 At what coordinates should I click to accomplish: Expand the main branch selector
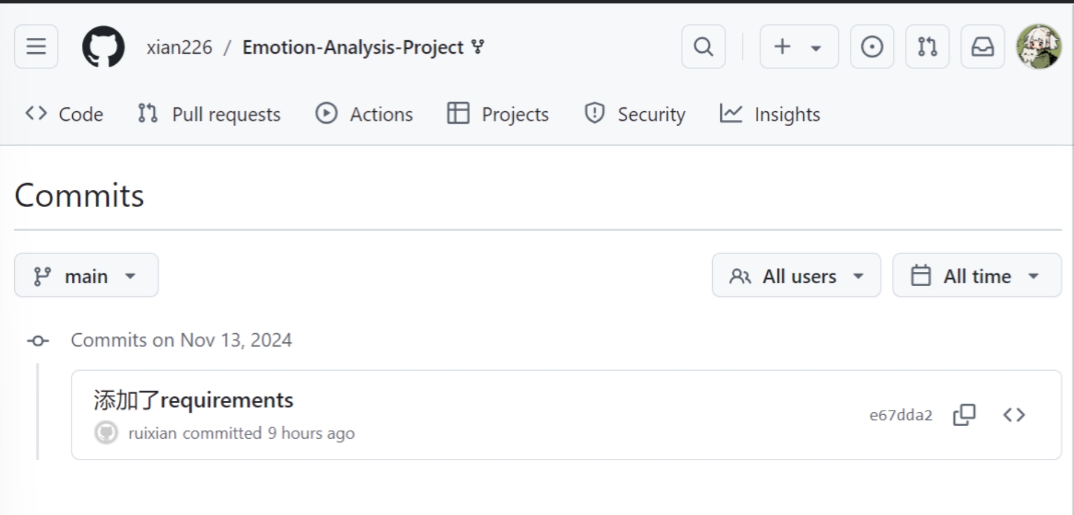click(86, 276)
